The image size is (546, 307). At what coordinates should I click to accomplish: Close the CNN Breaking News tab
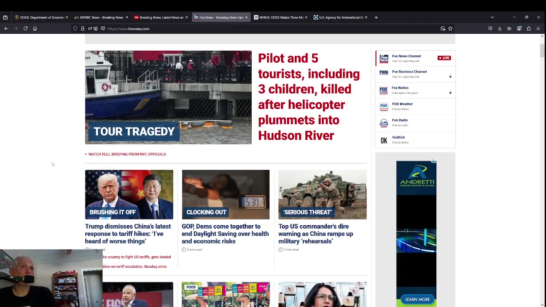click(x=186, y=17)
